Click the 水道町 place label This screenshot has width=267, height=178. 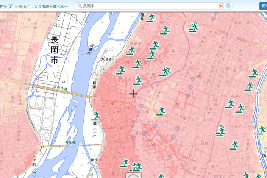[107, 60]
